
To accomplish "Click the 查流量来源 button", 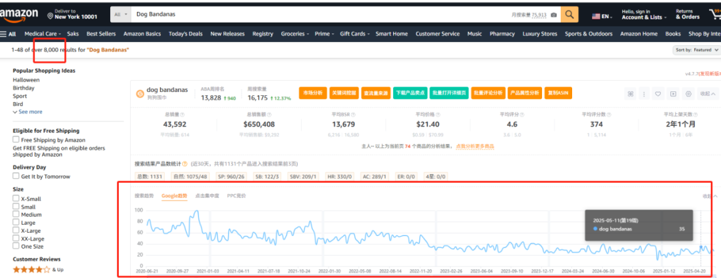I will click(376, 93).
